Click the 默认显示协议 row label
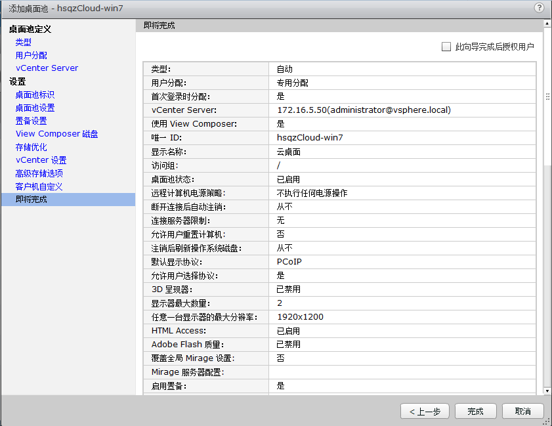The width and height of the screenshot is (552, 426). [x=177, y=262]
